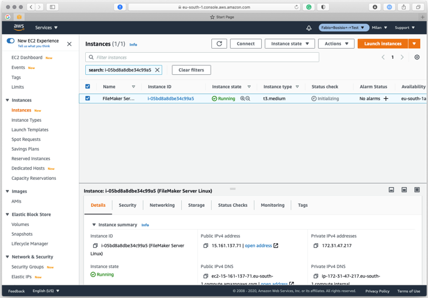The width and height of the screenshot is (428, 298).
Task: Switch to the Status Checks tab
Action: (x=232, y=205)
